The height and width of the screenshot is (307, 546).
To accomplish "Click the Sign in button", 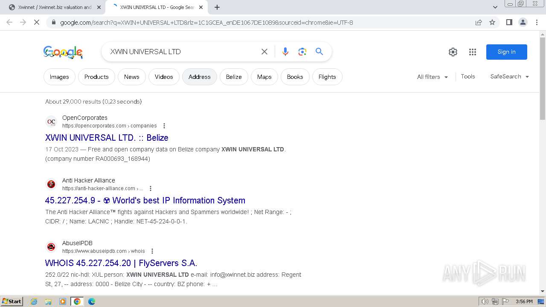I will pos(507,52).
